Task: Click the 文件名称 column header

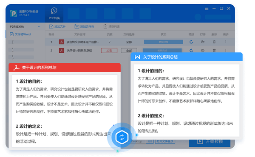Action: (x=80, y=34)
